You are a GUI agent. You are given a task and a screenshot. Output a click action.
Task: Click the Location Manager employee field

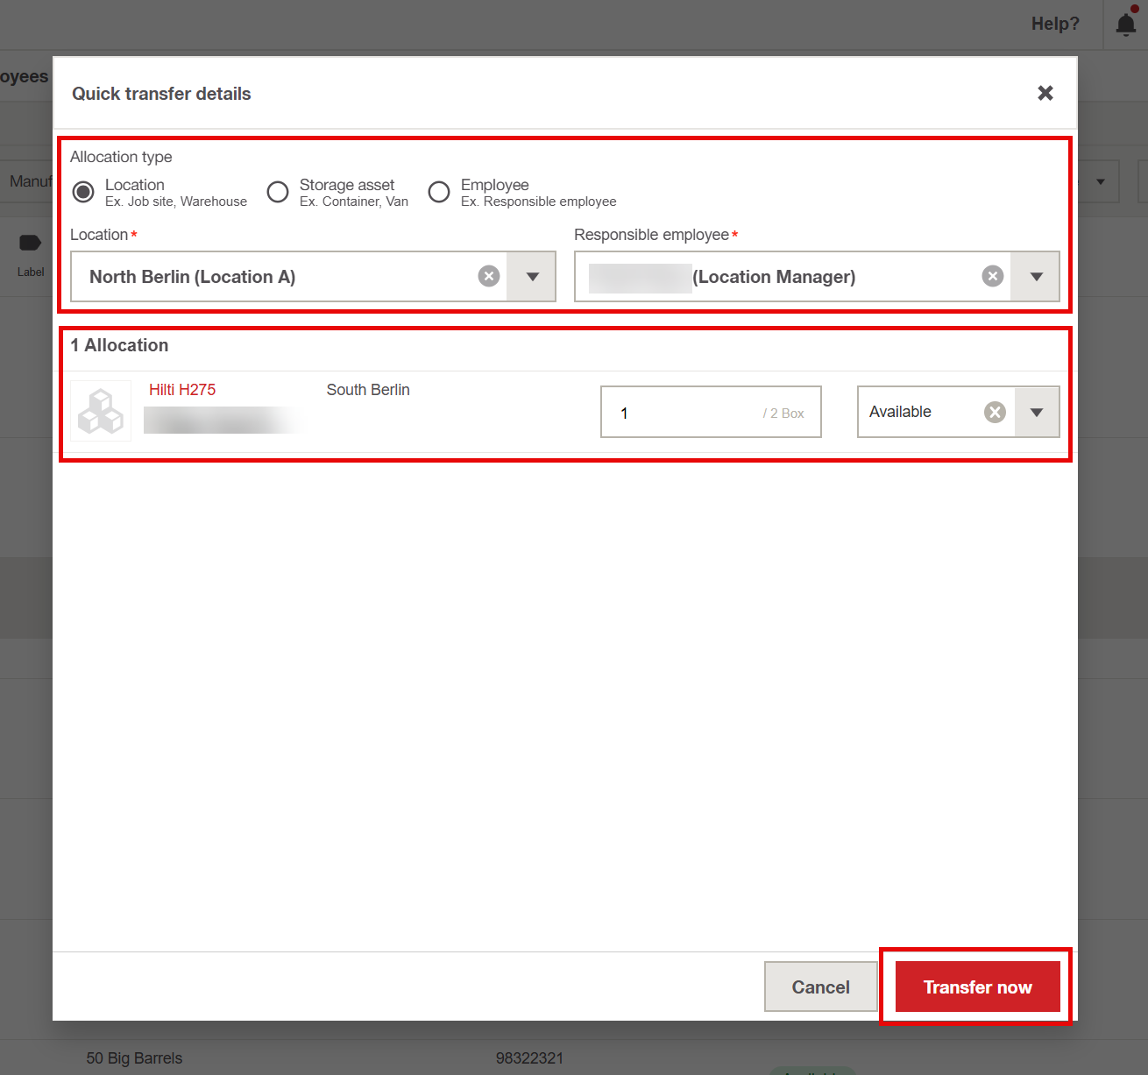point(780,277)
